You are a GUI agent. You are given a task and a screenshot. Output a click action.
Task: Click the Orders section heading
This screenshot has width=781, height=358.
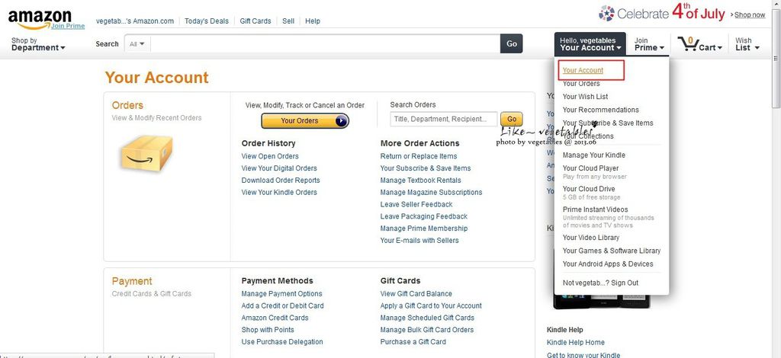pyautogui.click(x=127, y=105)
